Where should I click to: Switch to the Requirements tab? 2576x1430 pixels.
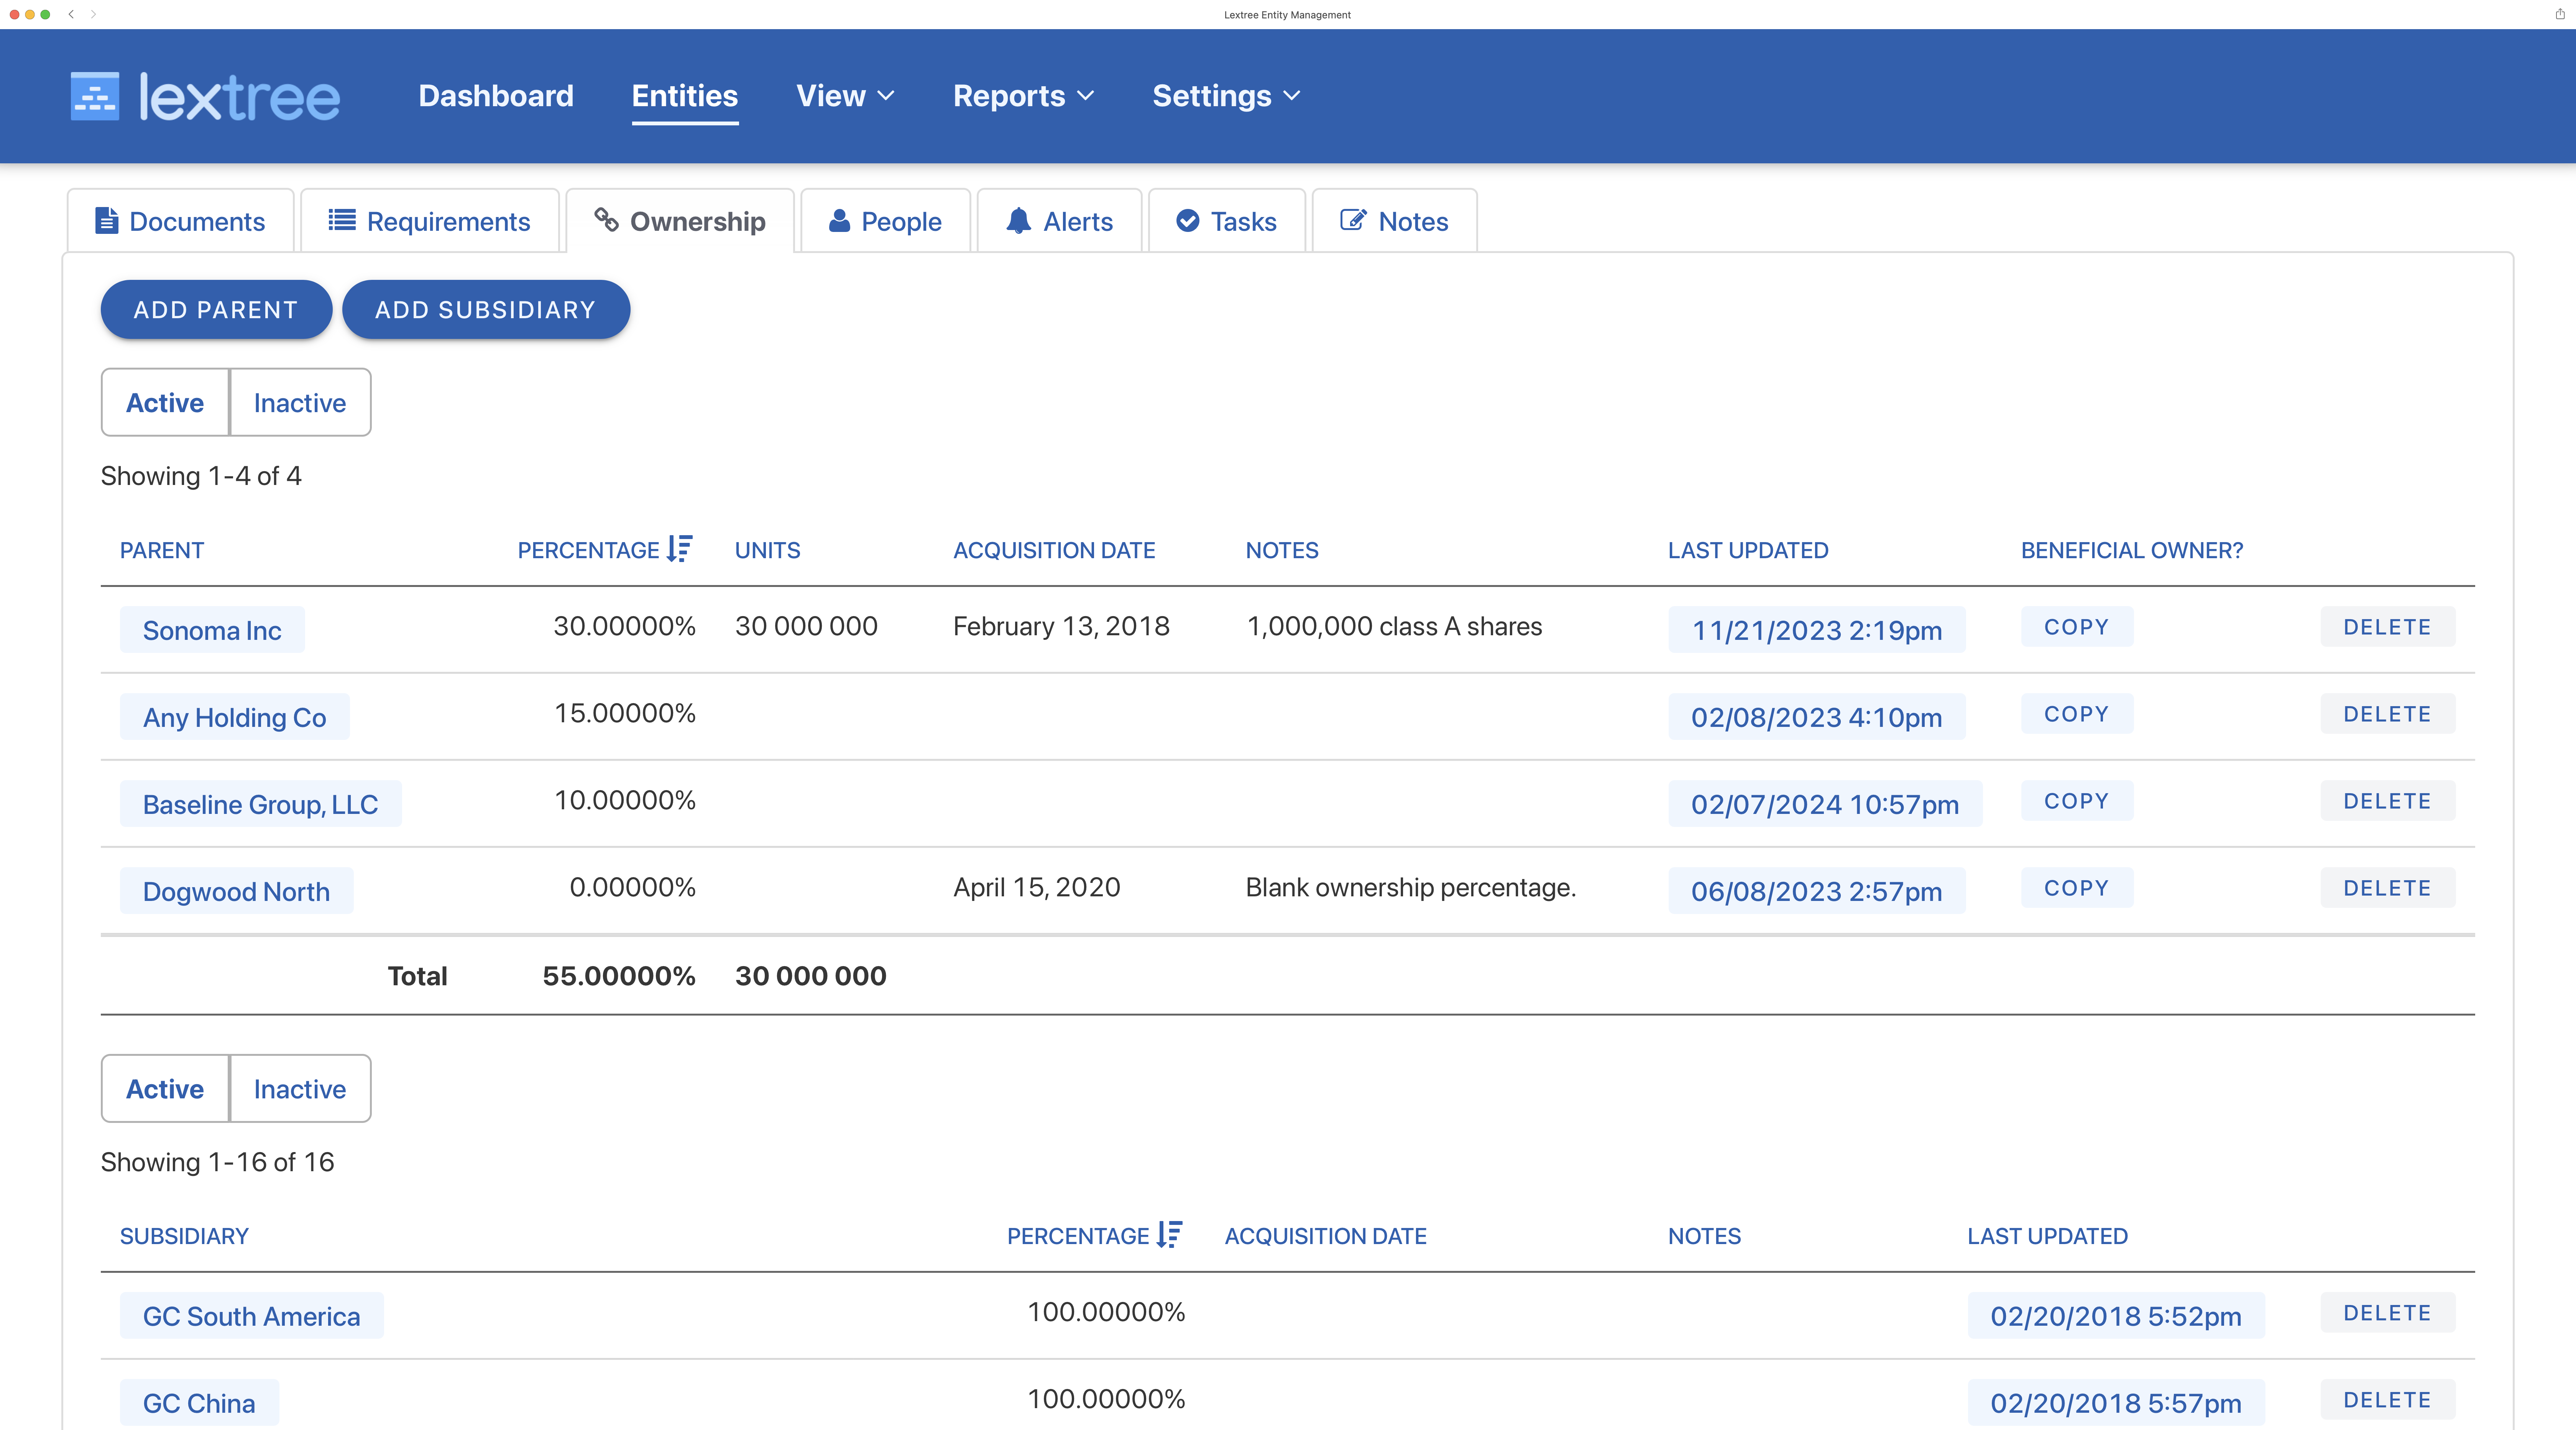(x=430, y=221)
